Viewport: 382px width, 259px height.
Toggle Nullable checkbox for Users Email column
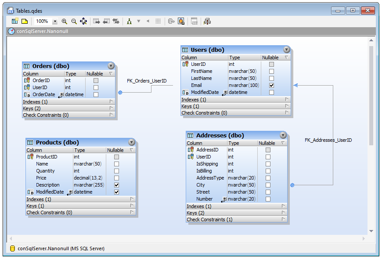tap(271, 85)
